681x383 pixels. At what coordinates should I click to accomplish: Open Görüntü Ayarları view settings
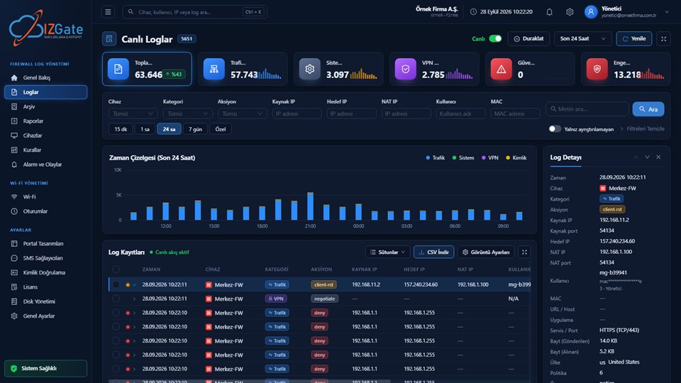486,252
